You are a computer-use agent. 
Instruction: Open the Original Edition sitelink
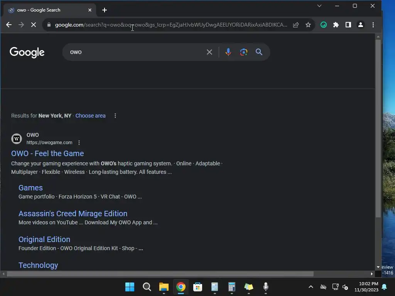44,239
